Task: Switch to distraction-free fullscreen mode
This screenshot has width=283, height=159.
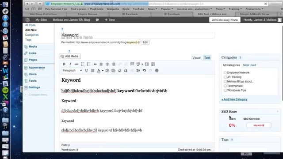Action: pyautogui.click(x=147, y=64)
